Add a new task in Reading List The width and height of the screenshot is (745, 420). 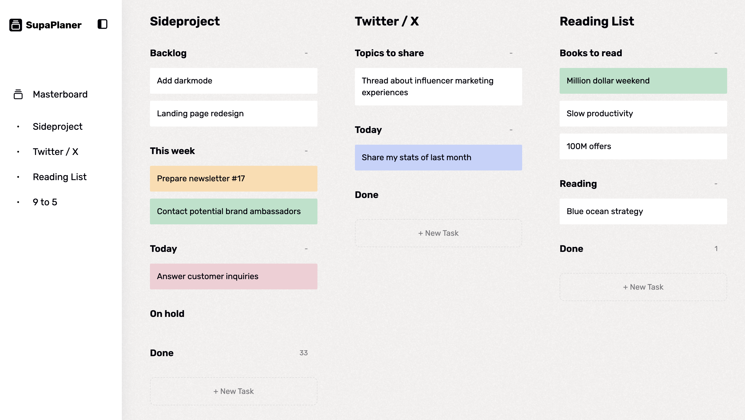[643, 287]
